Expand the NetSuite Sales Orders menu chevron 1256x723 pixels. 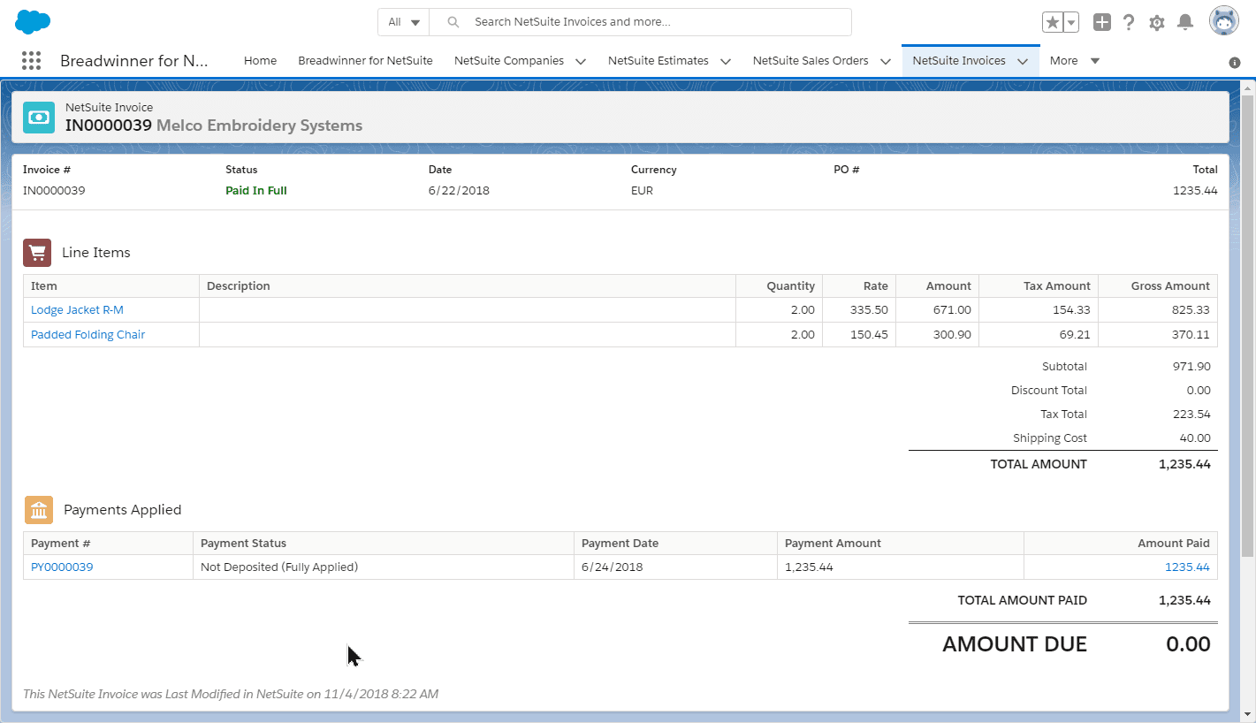coord(885,62)
